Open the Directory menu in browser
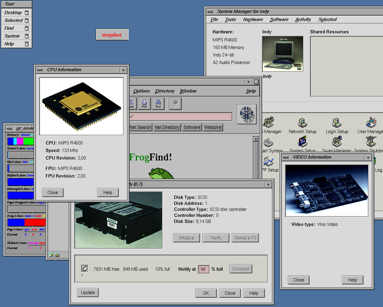 (165, 91)
